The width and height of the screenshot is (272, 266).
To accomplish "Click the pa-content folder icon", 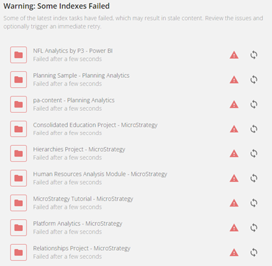I will tap(18, 104).
